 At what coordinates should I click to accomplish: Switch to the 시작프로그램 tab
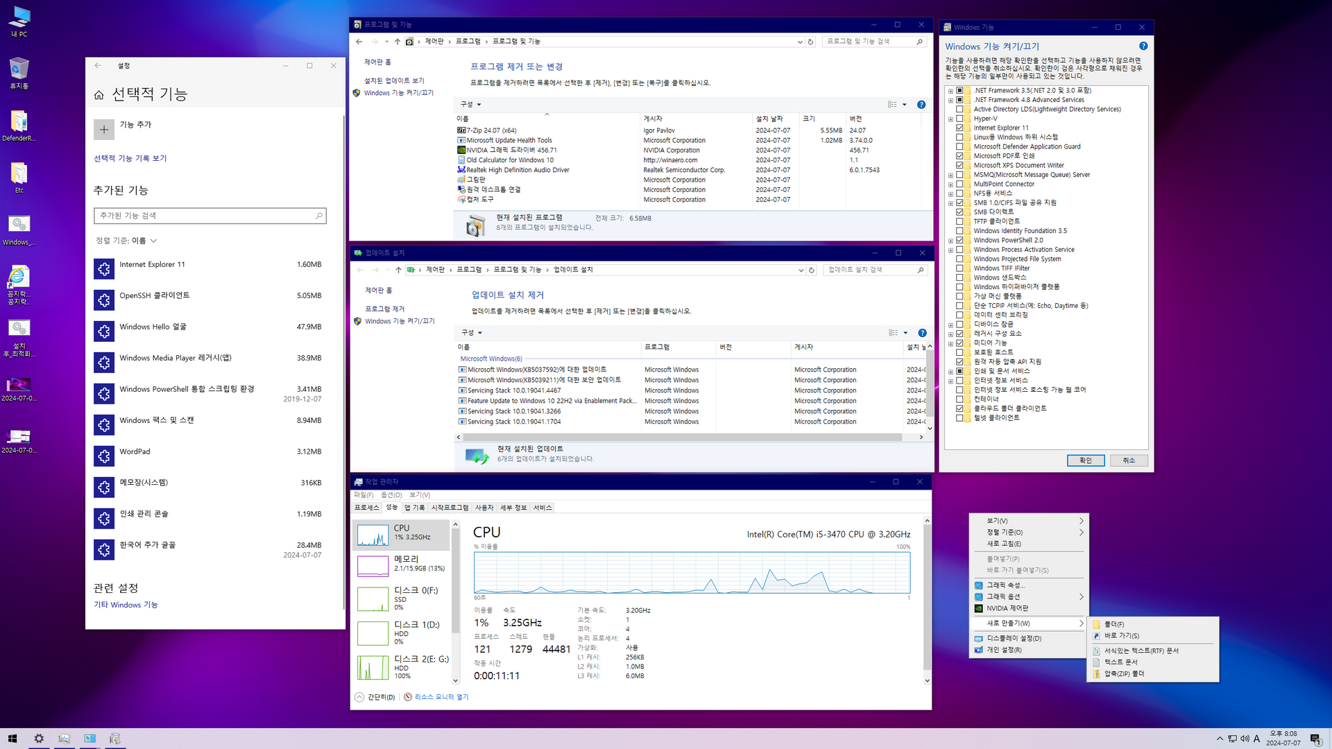point(450,508)
